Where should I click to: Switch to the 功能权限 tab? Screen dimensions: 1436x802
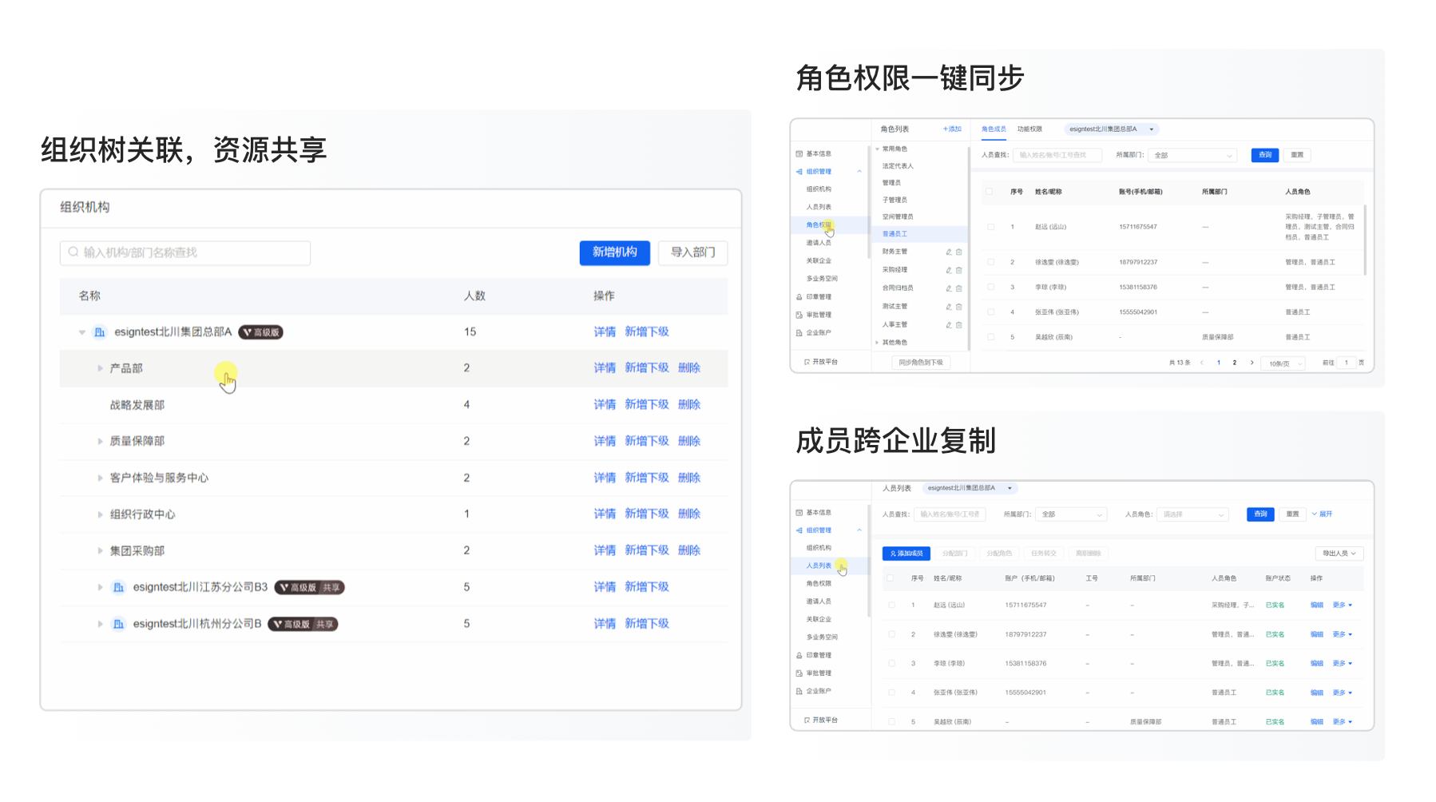coord(1029,129)
